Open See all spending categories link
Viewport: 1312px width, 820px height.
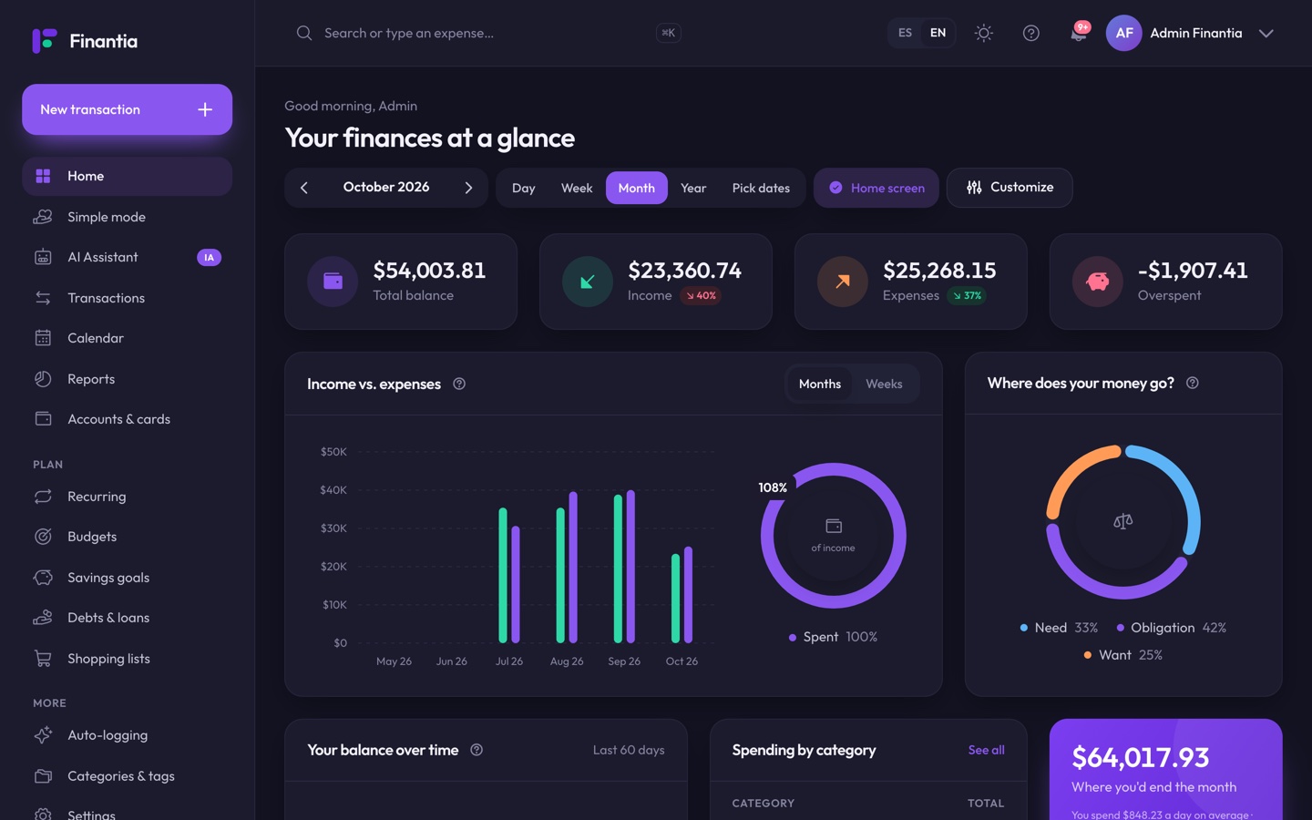[x=986, y=750]
